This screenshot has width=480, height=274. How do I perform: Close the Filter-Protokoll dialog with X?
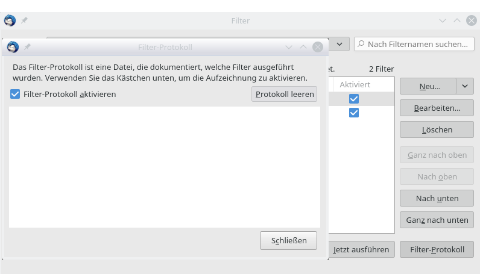(x=318, y=47)
